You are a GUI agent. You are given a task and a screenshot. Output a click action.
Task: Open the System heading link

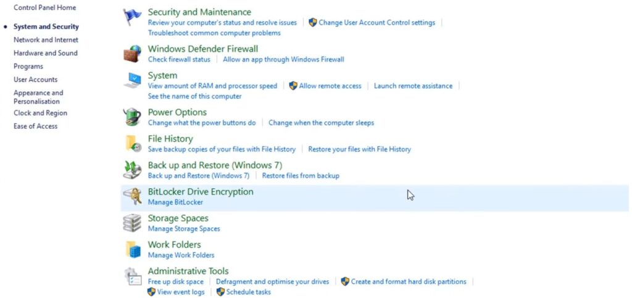(x=162, y=75)
